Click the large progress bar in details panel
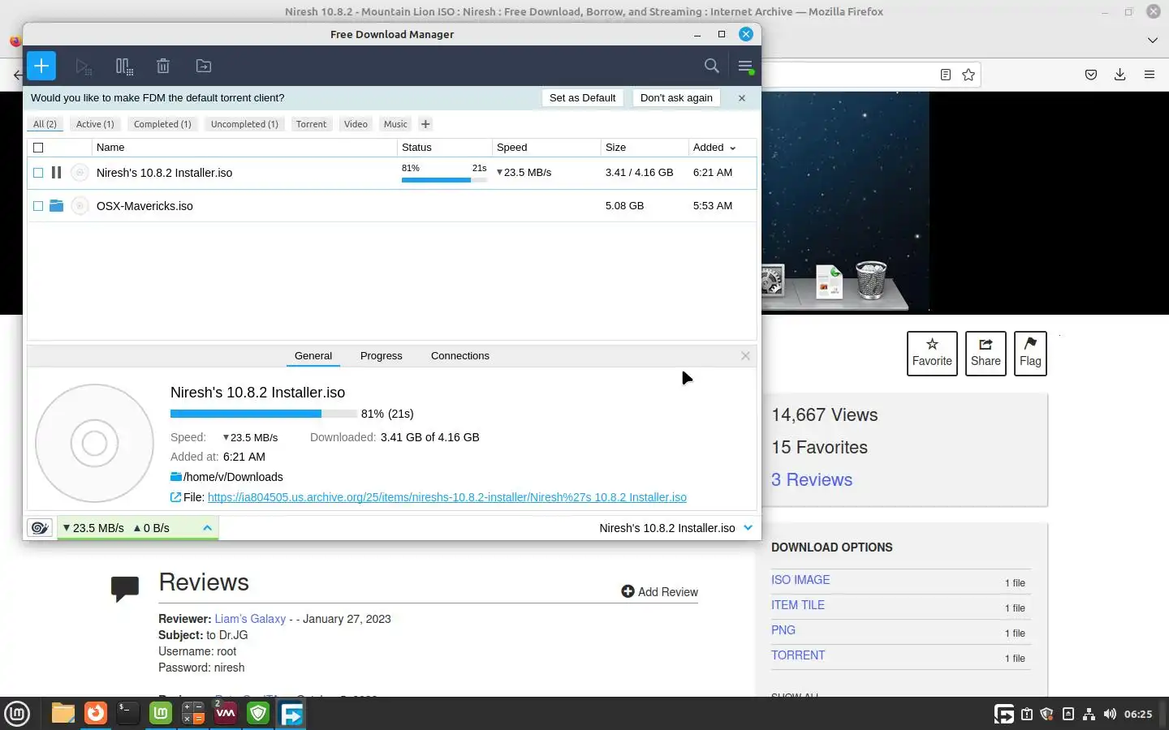Screen dimensions: 1169x730 pos(264,414)
